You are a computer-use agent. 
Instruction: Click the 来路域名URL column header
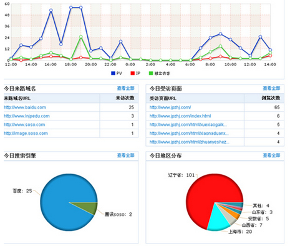click(x=17, y=98)
